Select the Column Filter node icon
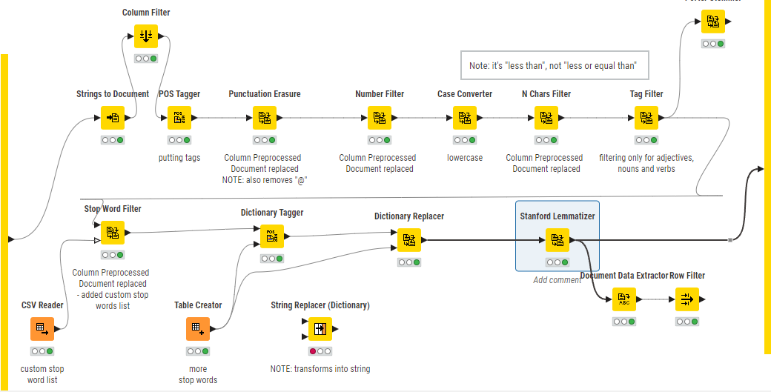The image size is (771, 392). click(146, 37)
